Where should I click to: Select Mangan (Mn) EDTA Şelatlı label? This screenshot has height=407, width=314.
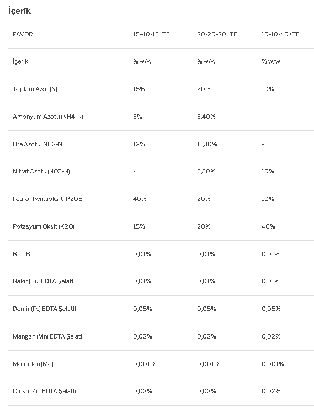(48, 336)
